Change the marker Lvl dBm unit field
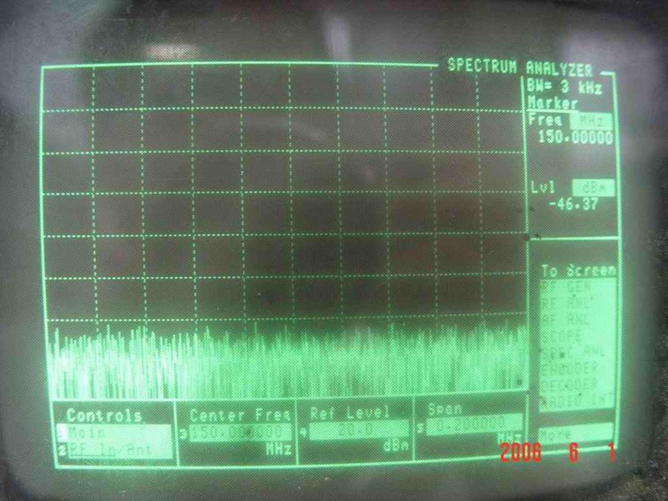Screen dimensions: 668x501 point(593,188)
